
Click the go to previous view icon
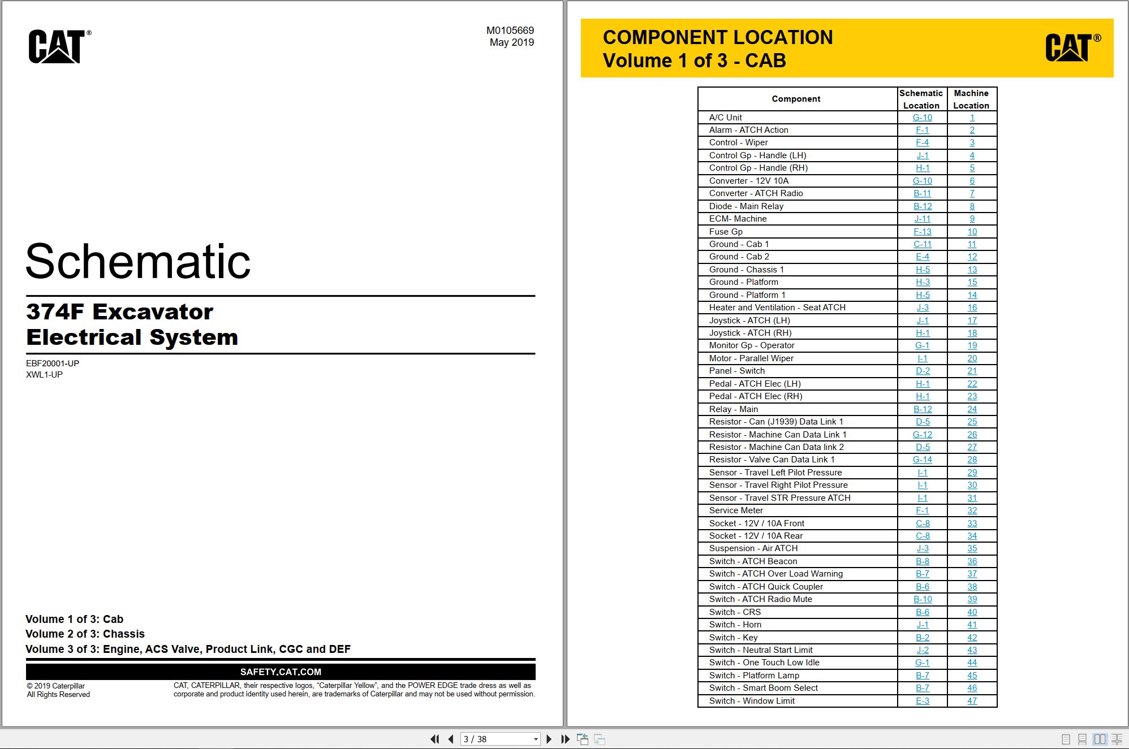pyautogui.click(x=583, y=739)
